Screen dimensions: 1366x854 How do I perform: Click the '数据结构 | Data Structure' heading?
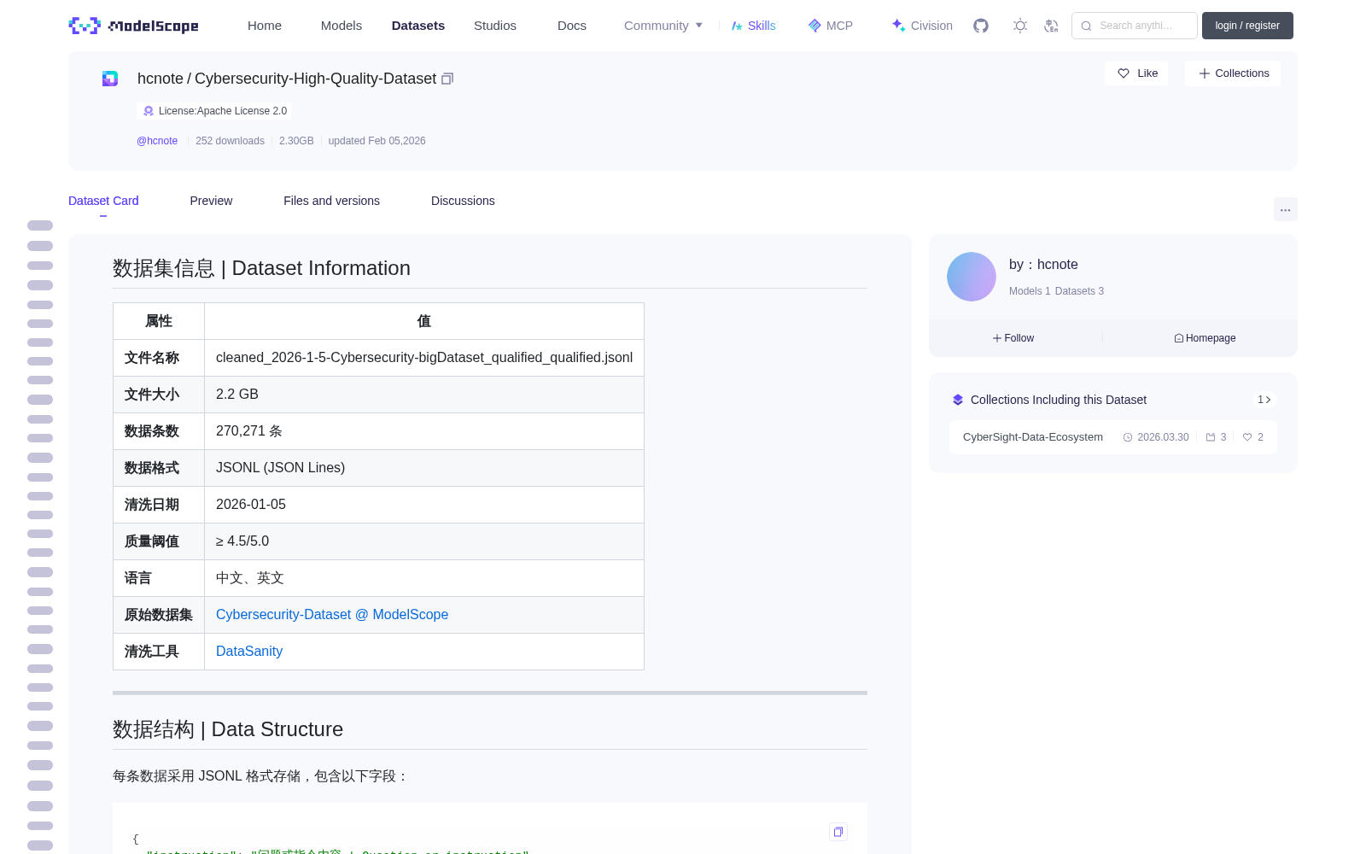tap(228, 729)
